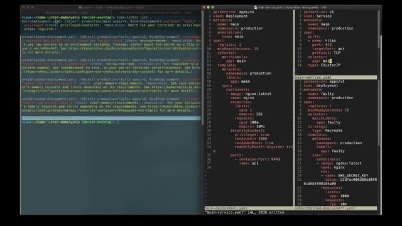Viewport: 402px width, 226px height.
Task: Zoom the Vim window with green button
Action: click(212, 8)
